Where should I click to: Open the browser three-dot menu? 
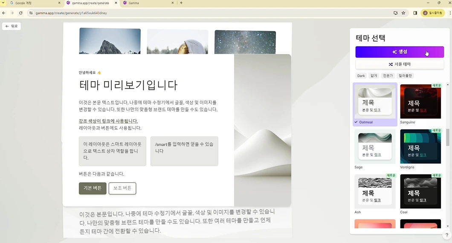click(x=450, y=13)
